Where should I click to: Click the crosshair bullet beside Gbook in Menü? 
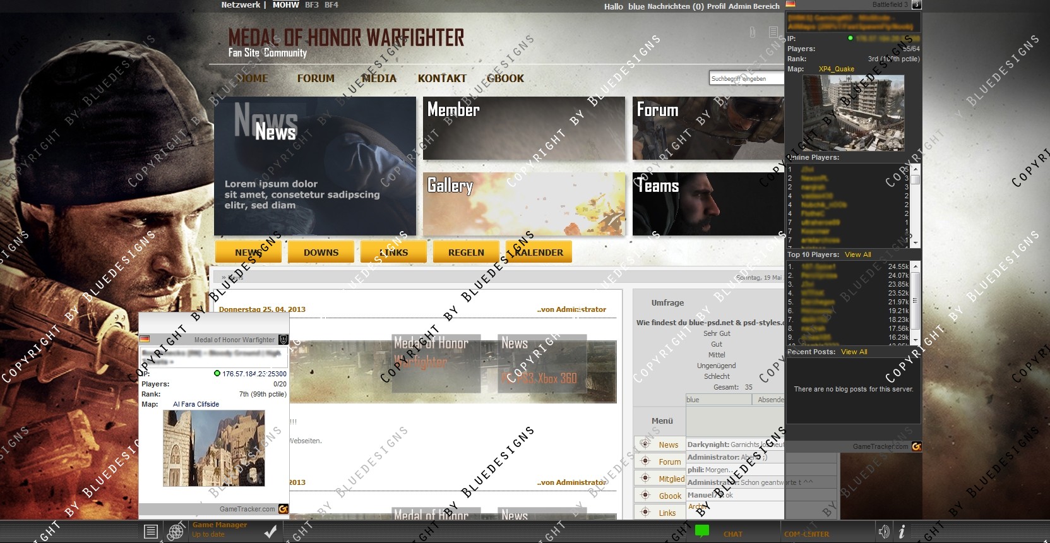point(645,495)
